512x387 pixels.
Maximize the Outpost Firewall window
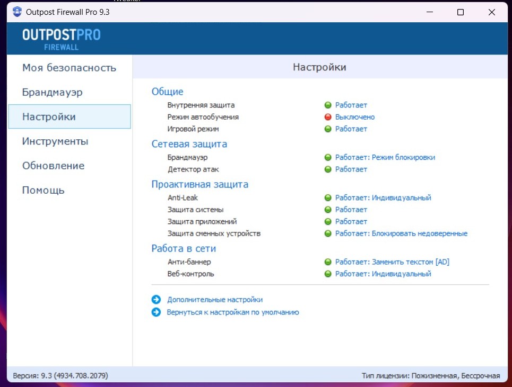pyautogui.click(x=461, y=12)
